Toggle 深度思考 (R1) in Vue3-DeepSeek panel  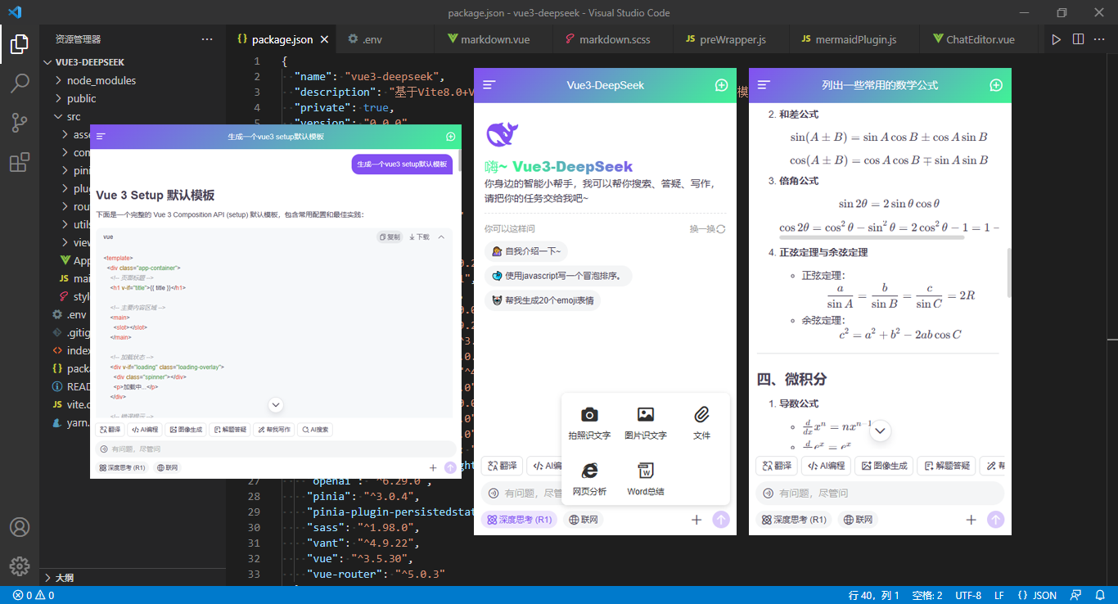519,520
